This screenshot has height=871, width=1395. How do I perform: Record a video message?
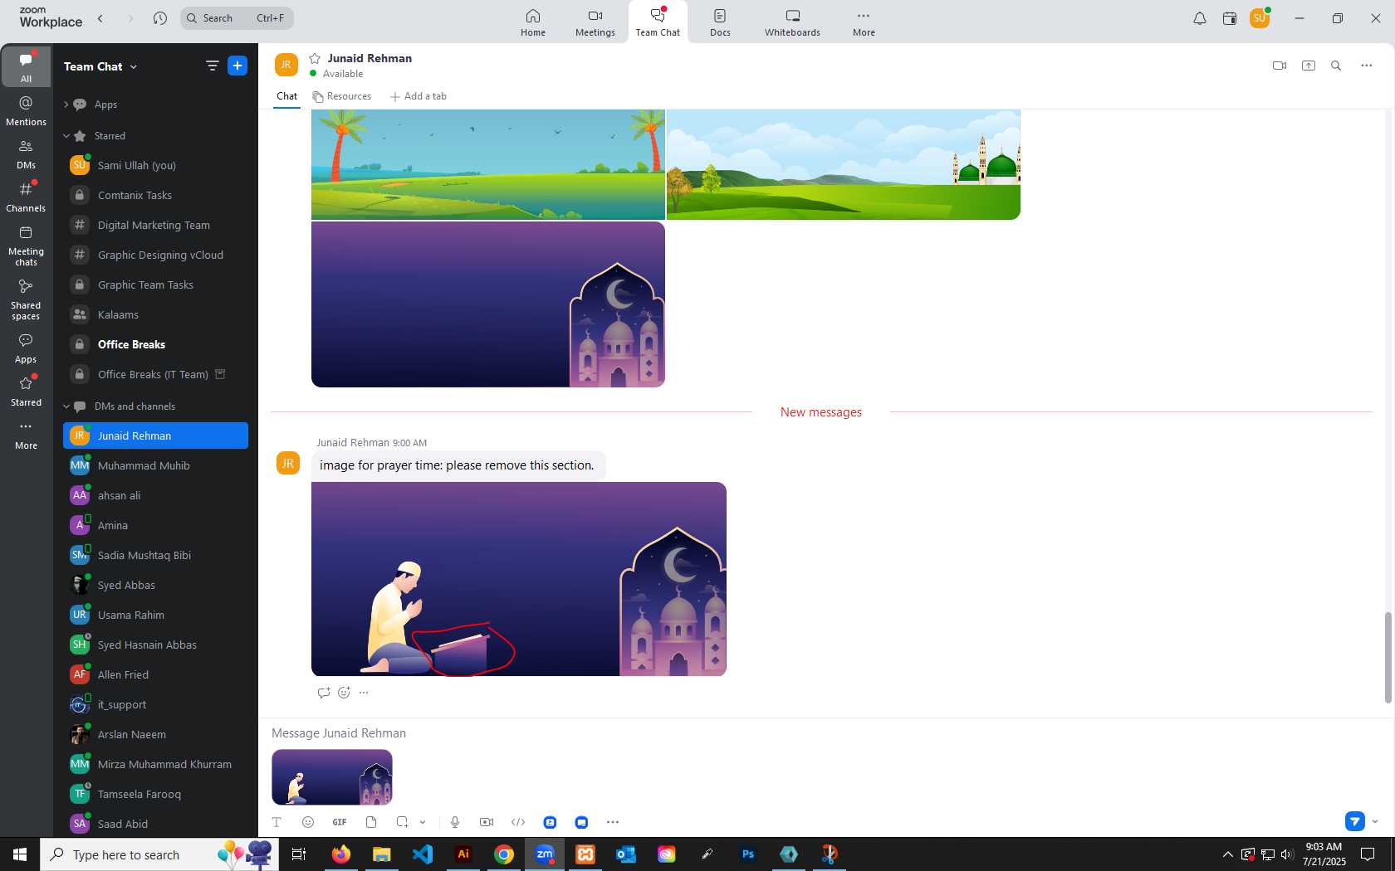[487, 822]
